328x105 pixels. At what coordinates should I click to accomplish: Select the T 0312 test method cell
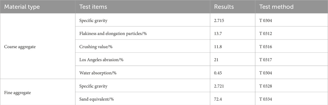292,33
